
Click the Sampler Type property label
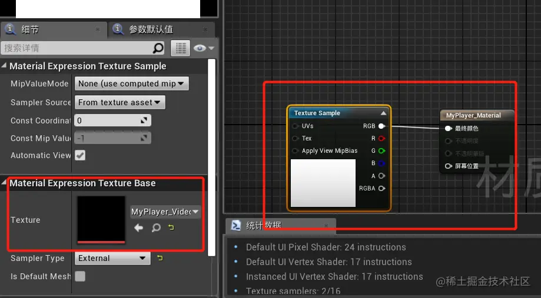37,259
